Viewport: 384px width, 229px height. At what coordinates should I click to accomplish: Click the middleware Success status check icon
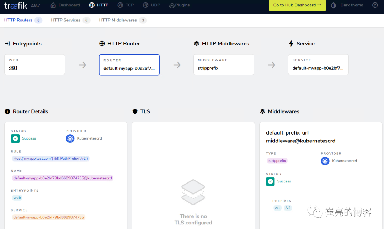[x=270, y=181]
